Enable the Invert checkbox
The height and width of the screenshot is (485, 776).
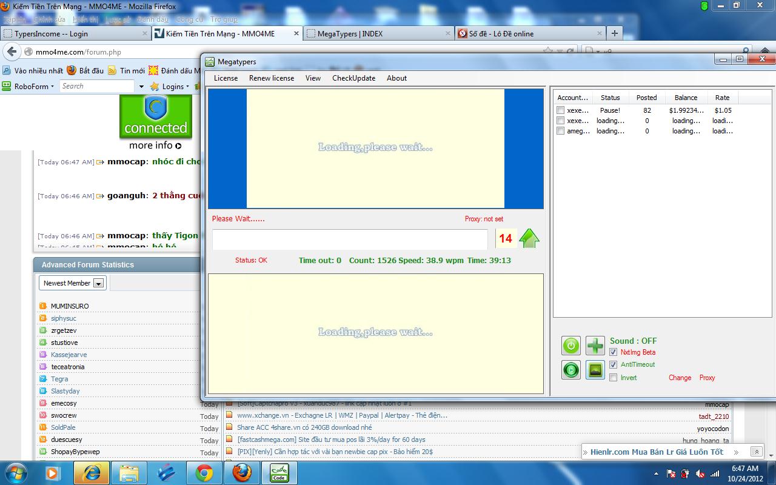pos(613,378)
